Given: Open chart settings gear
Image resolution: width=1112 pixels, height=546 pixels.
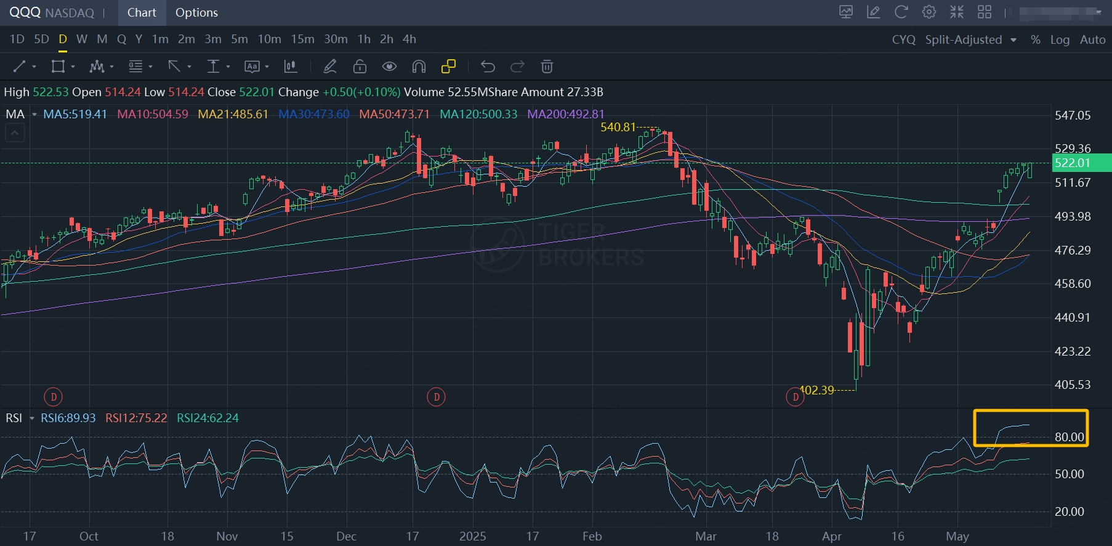Looking at the screenshot, I should (929, 12).
